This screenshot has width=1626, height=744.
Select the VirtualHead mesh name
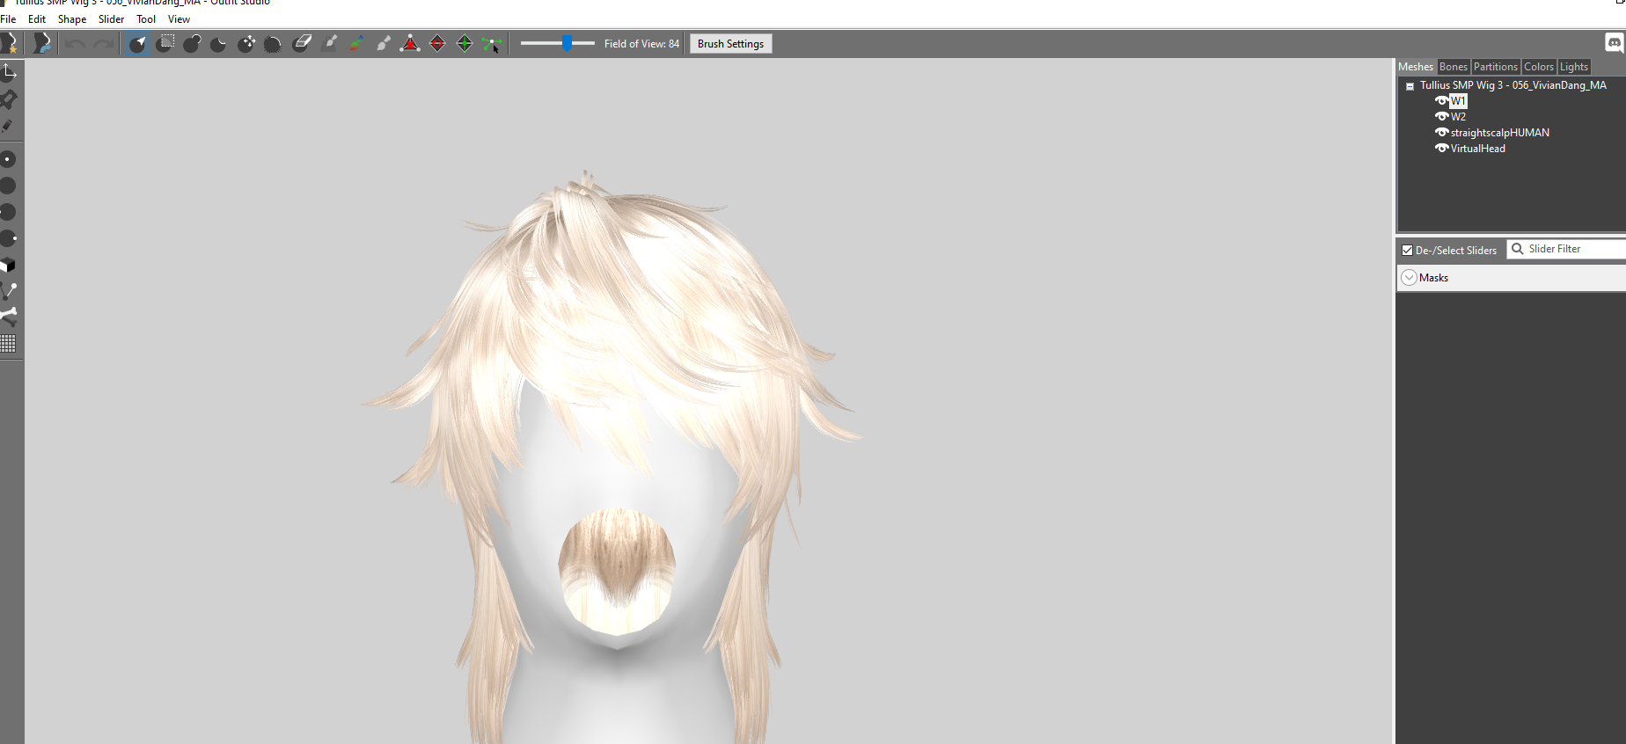1478,148
